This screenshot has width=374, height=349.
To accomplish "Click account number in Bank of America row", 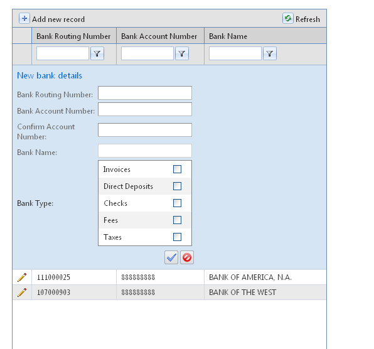I will (x=138, y=277).
